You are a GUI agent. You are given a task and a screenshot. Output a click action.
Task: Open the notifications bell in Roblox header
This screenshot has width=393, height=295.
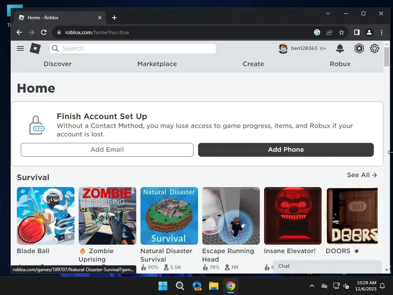pyautogui.click(x=340, y=48)
